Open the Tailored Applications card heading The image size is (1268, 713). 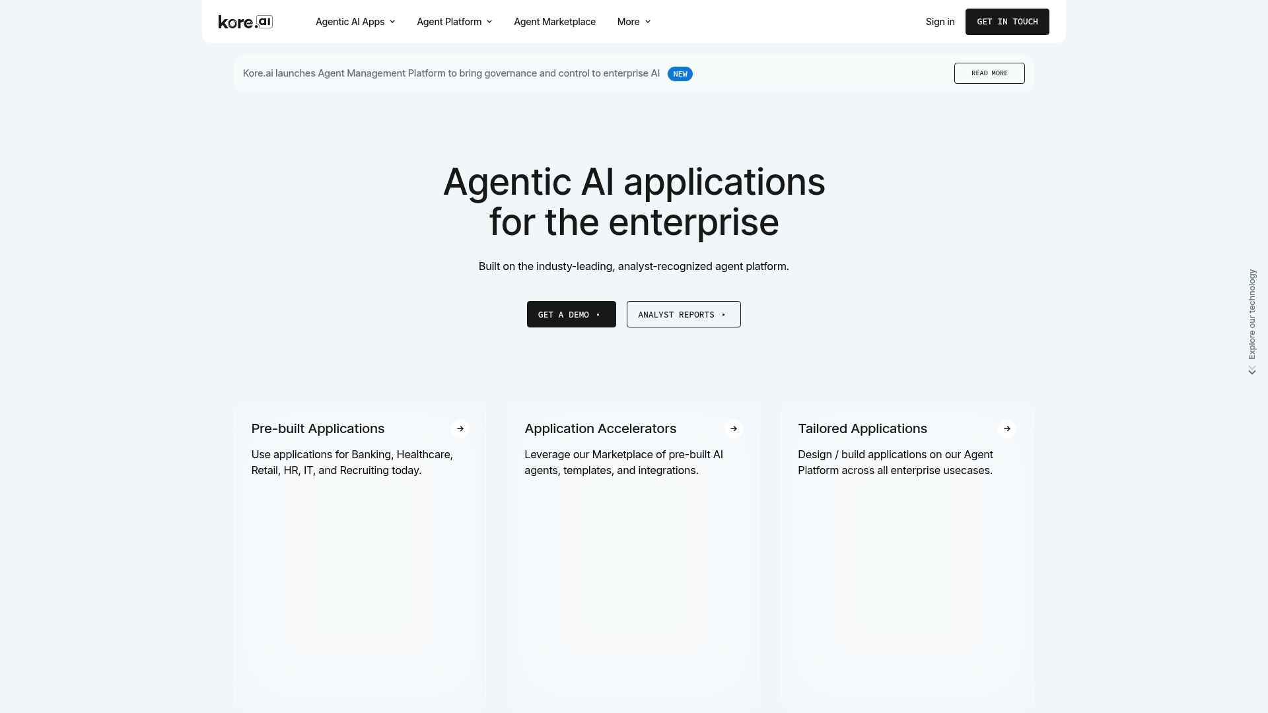point(862,429)
